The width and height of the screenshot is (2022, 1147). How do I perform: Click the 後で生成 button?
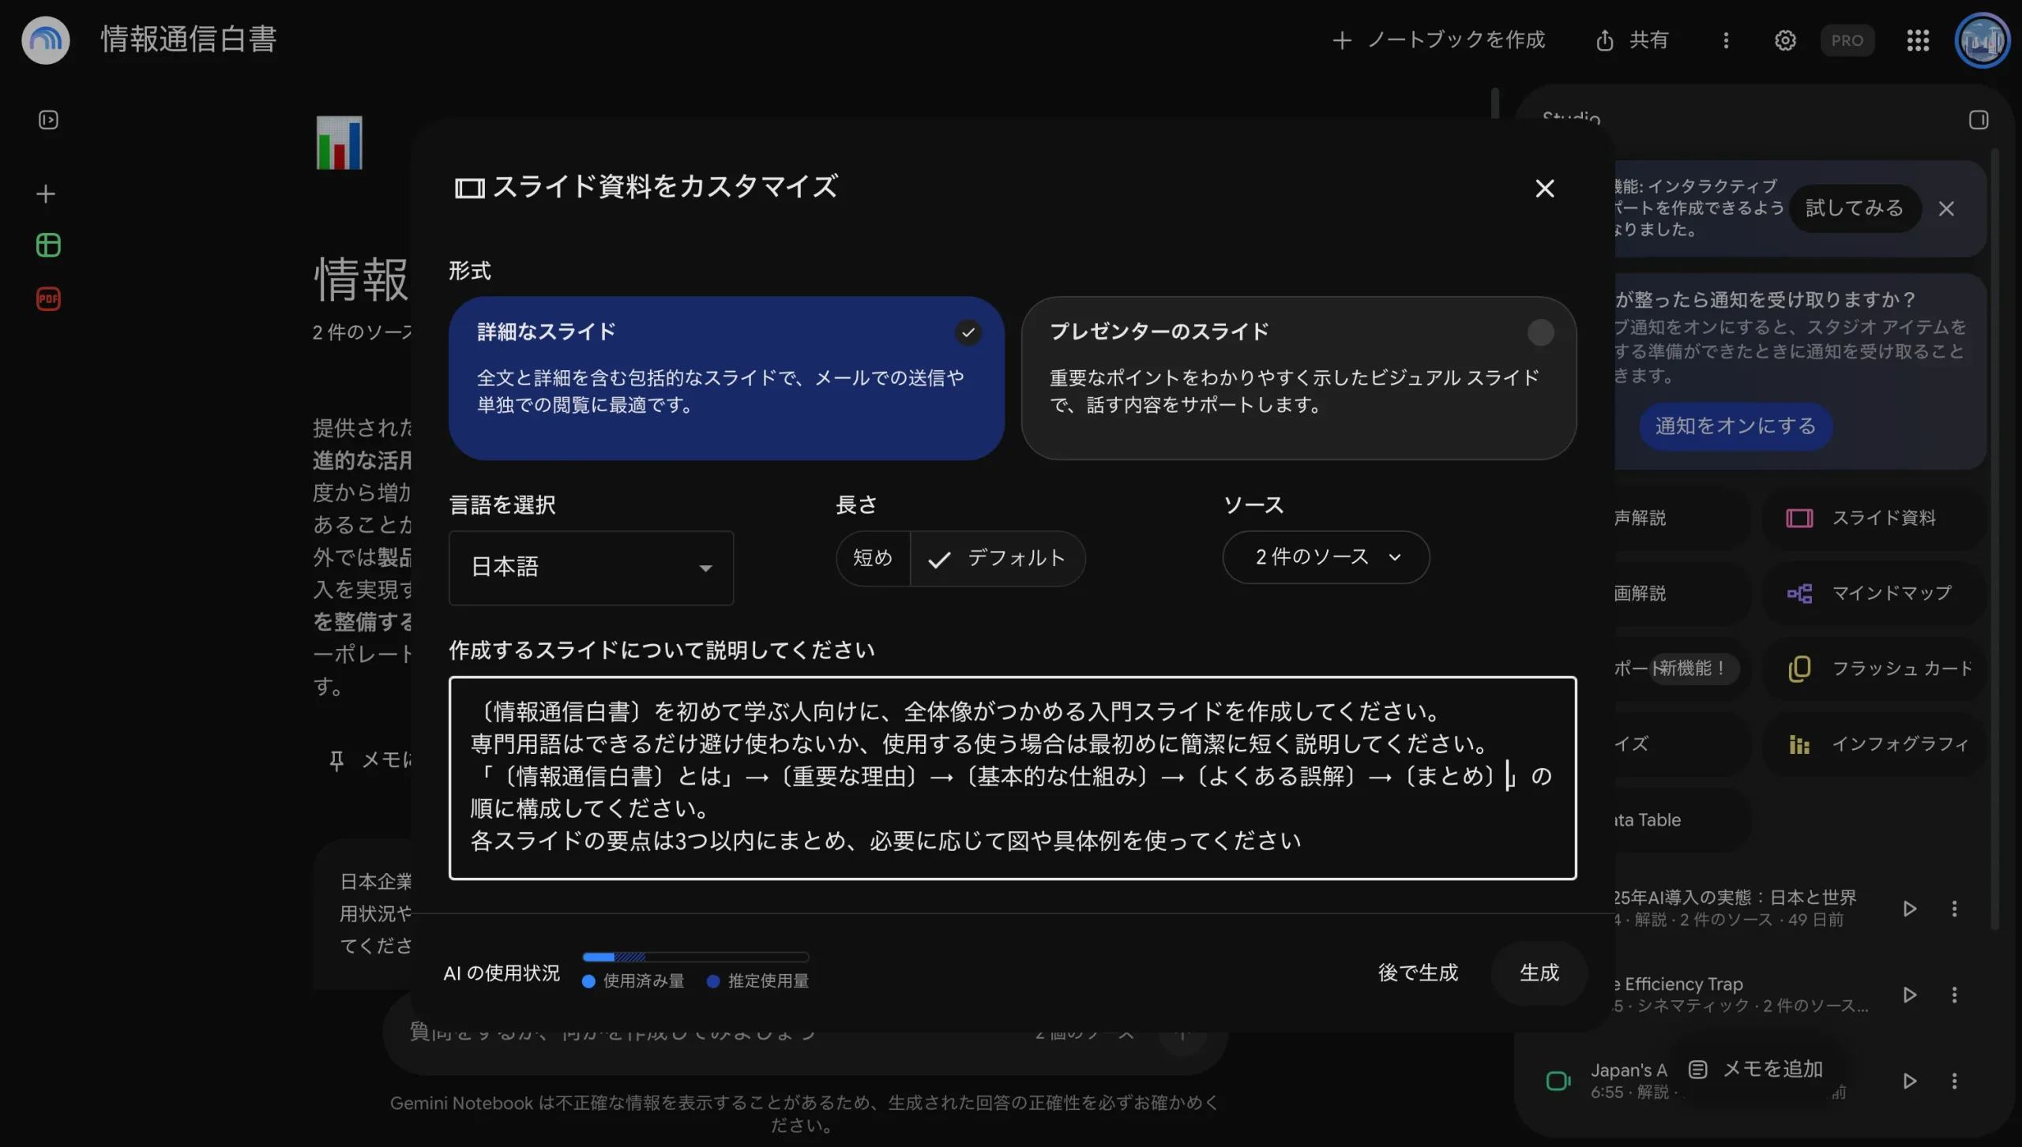click(x=1418, y=973)
